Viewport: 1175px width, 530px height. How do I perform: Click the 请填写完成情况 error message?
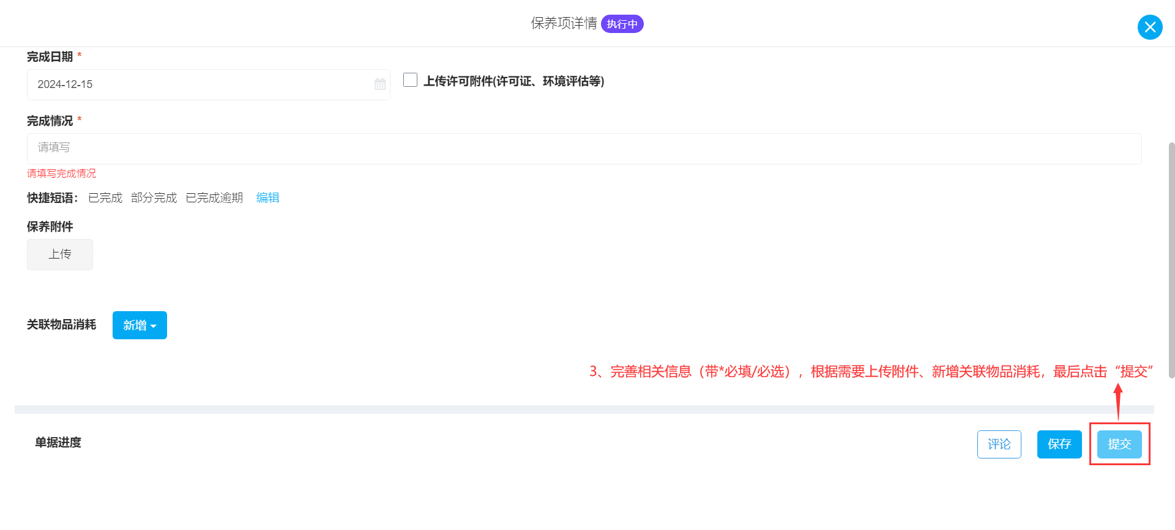tap(61, 174)
